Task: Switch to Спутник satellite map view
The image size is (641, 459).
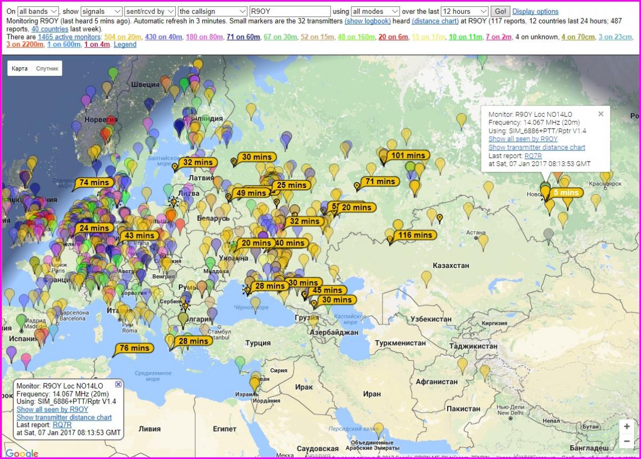Action: click(47, 69)
